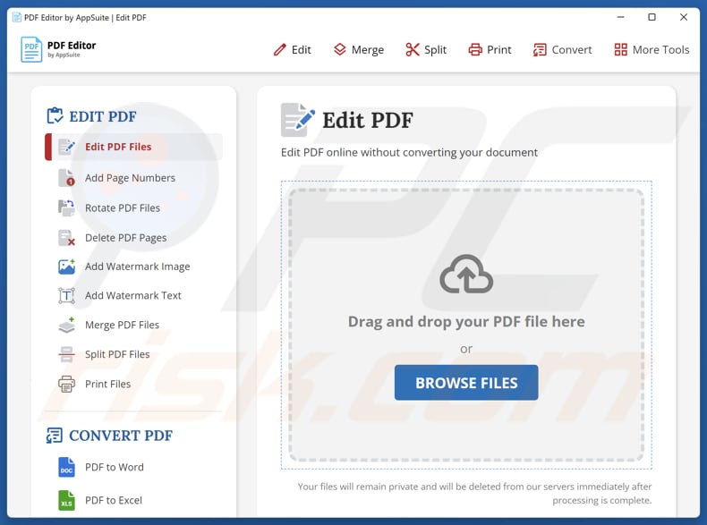The height and width of the screenshot is (525, 707).
Task: Click the Add Watermark Text icon
Action: pyautogui.click(x=66, y=295)
